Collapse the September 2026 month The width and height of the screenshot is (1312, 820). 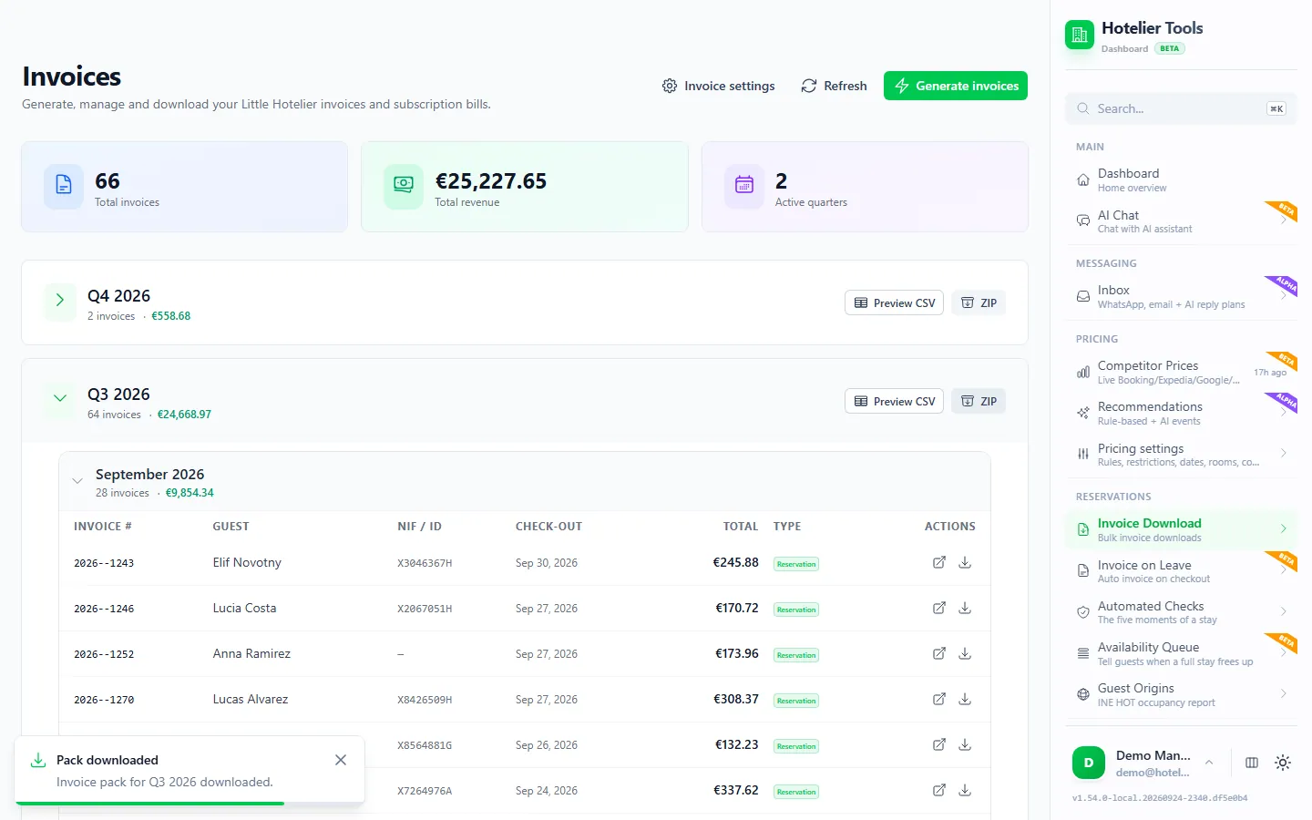point(77,481)
